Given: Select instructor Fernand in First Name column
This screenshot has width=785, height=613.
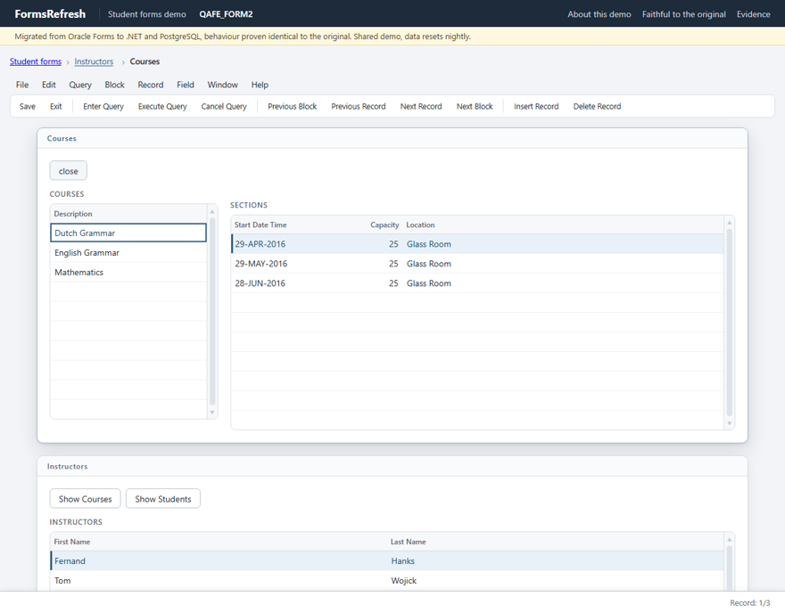Looking at the screenshot, I should pos(70,561).
